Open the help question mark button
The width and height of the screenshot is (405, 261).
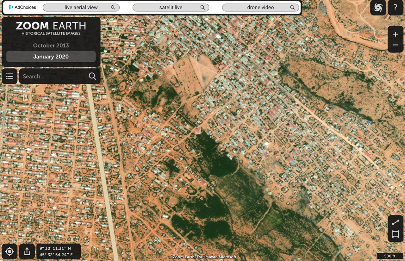(396, 8)
